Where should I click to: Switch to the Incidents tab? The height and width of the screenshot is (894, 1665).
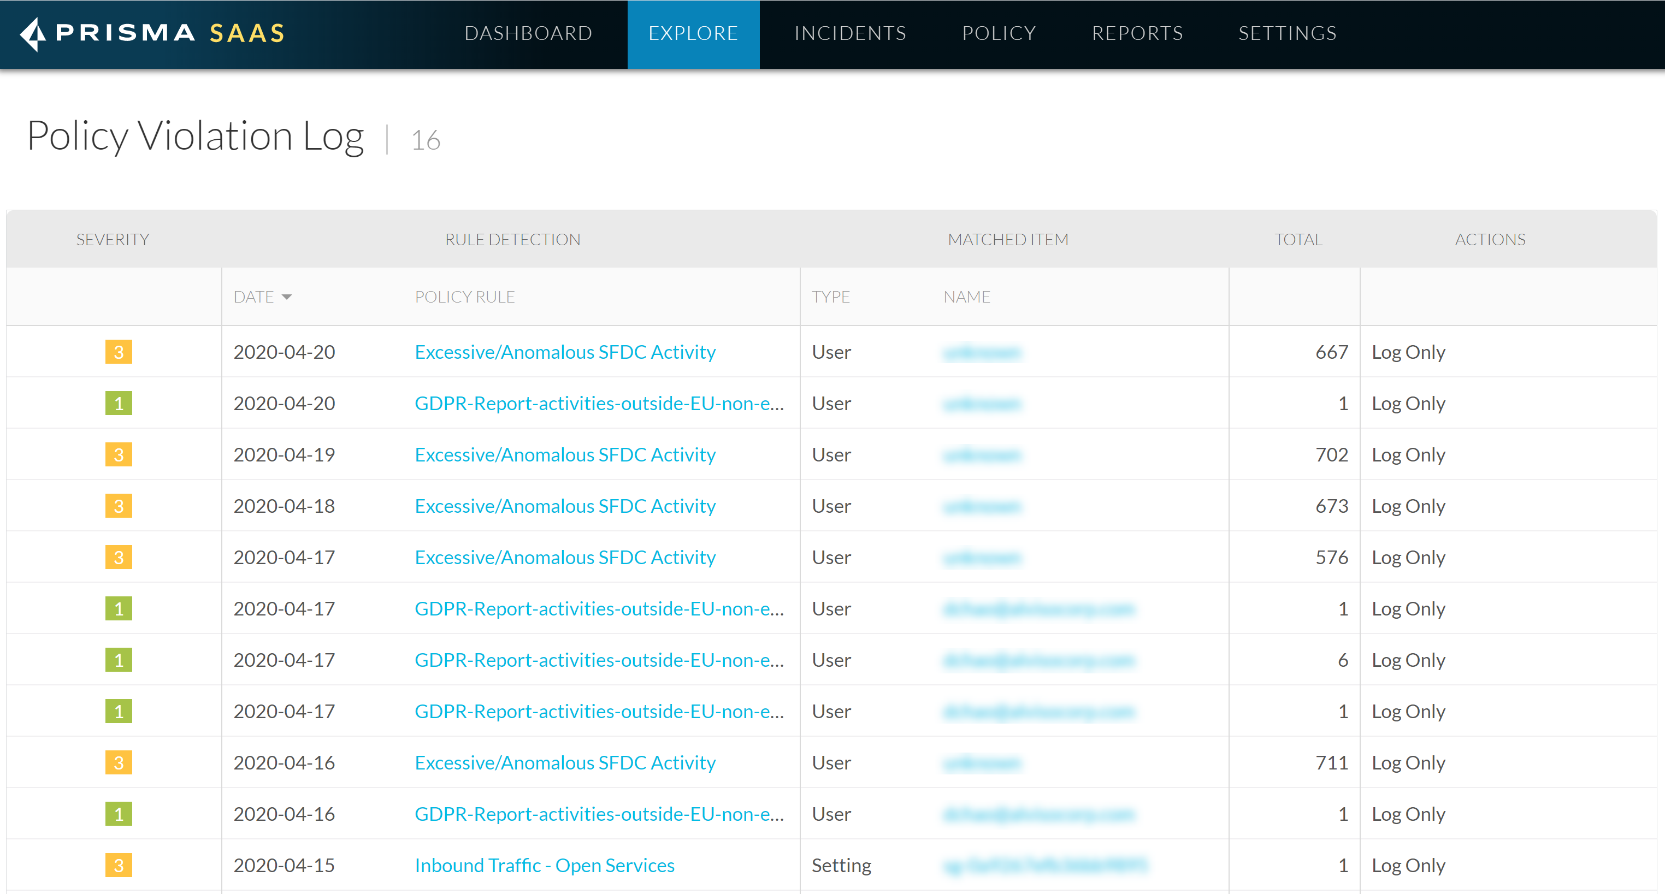click(x=850, y=33)
